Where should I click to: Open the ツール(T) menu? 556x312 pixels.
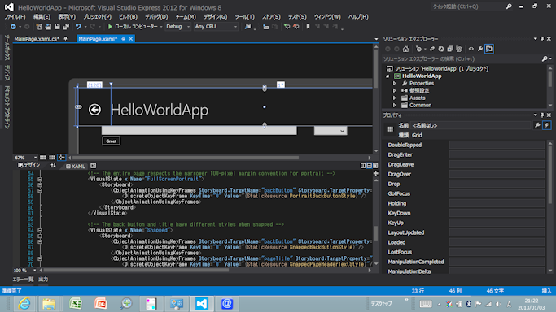coord(245,17)
